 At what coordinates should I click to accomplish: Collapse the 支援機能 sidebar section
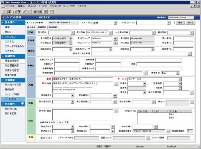pos(2,80)
